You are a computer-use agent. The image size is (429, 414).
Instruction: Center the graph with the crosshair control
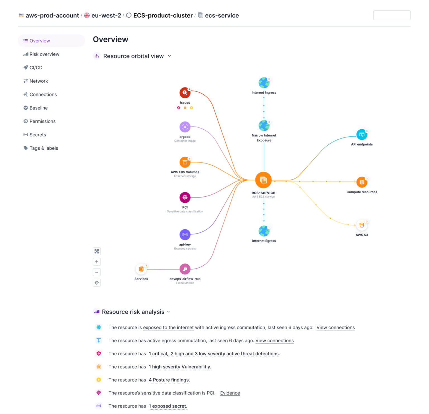point(97,282)
